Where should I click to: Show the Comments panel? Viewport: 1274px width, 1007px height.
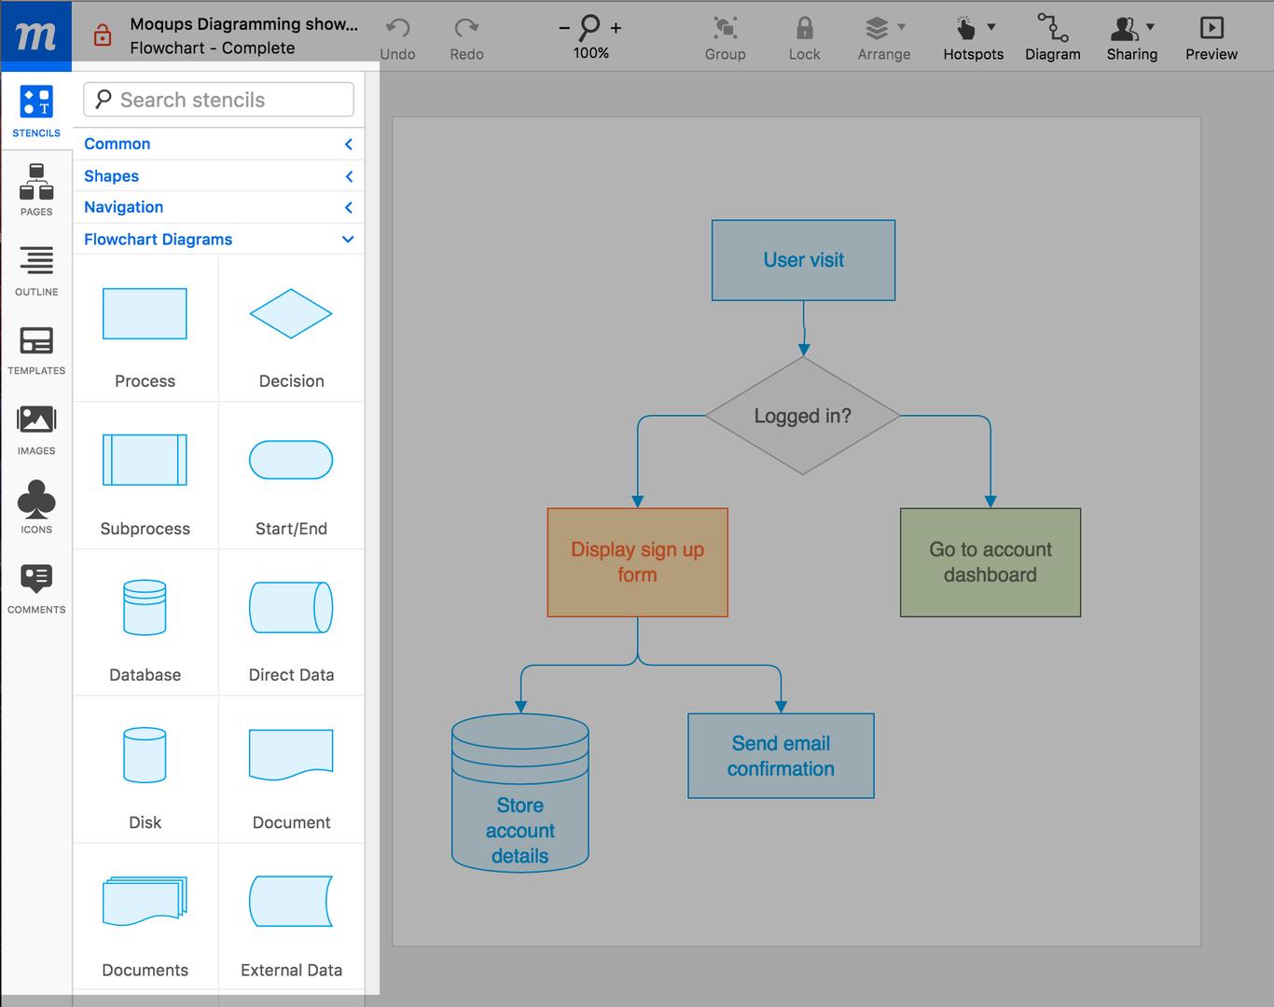click(x=36, y=586)
